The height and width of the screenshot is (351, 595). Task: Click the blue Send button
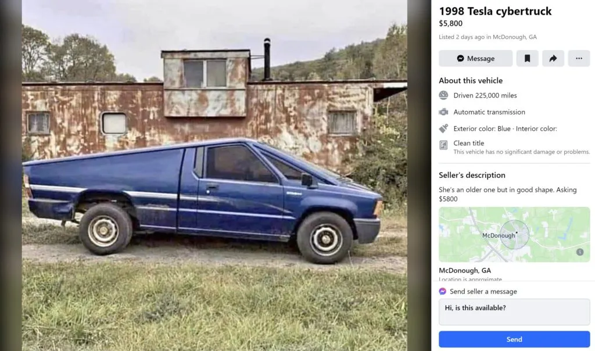pyautogui.click(x=514, y=339)
